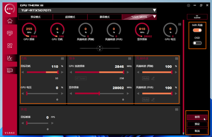Click the vertical scrollbar beside the panels
Screen dimensions: 212x137
coord(184,77)
